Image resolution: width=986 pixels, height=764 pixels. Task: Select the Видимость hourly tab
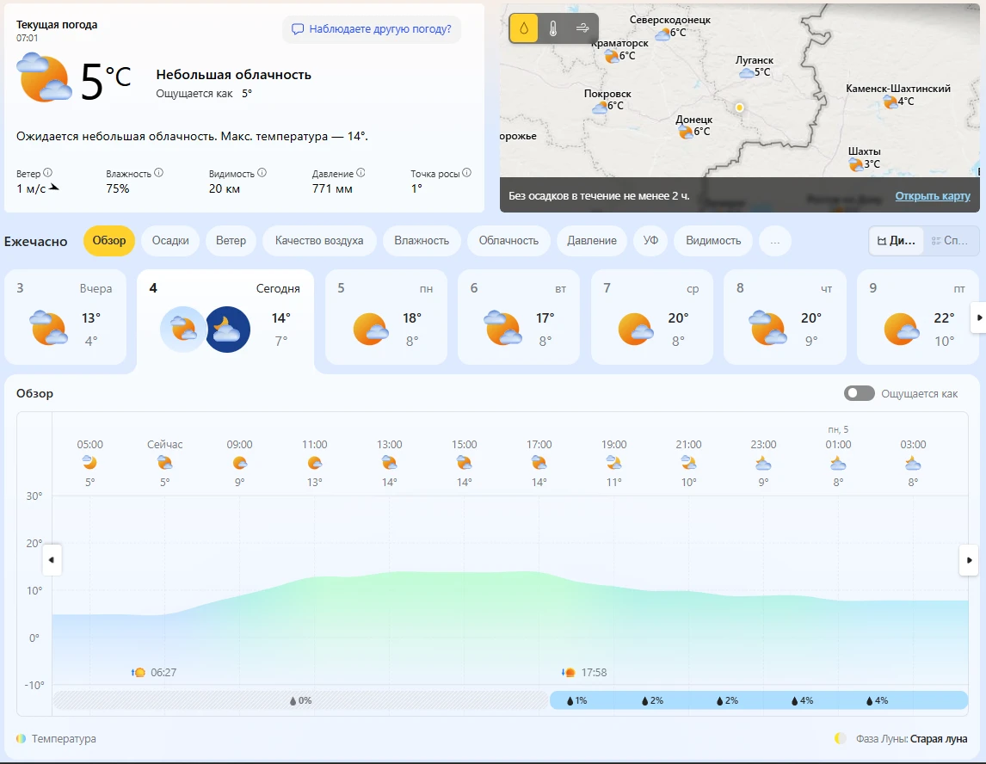[713, 241]
